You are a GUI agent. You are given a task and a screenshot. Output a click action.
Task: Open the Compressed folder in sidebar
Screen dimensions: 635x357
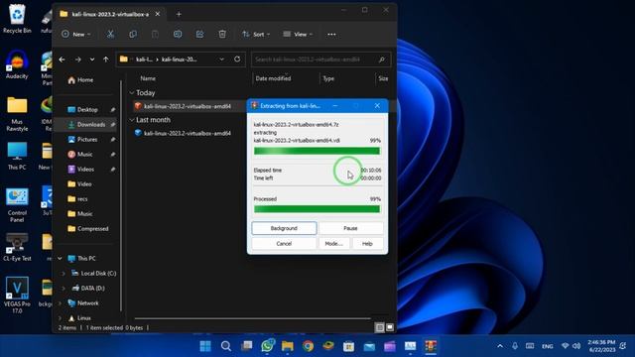(92, 229)
